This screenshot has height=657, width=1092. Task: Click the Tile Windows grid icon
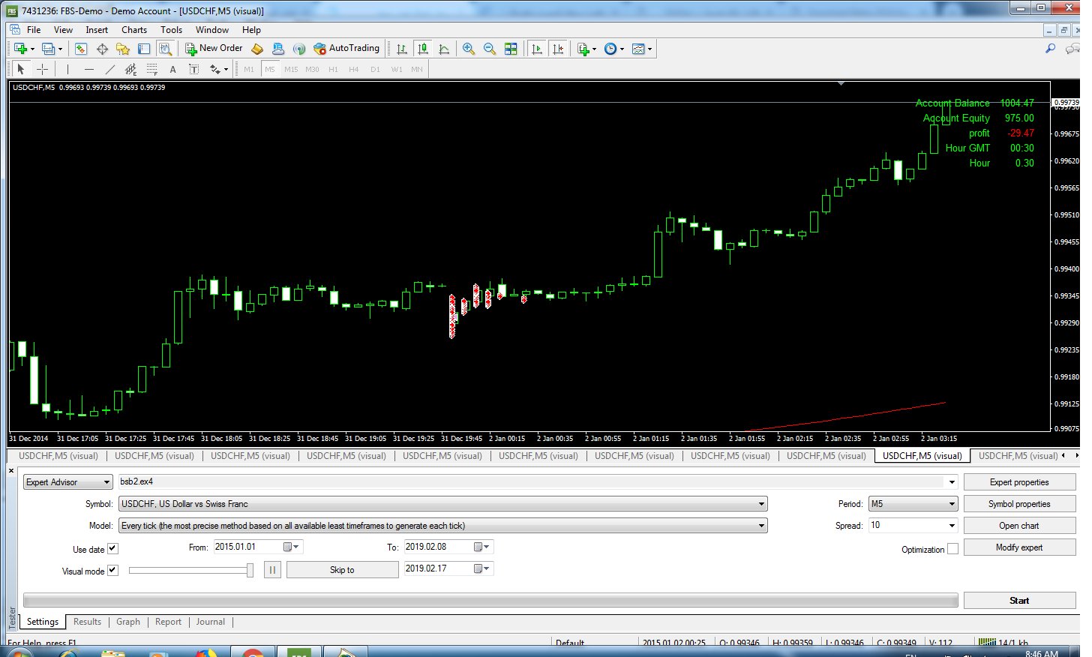(x=511, y=49)
